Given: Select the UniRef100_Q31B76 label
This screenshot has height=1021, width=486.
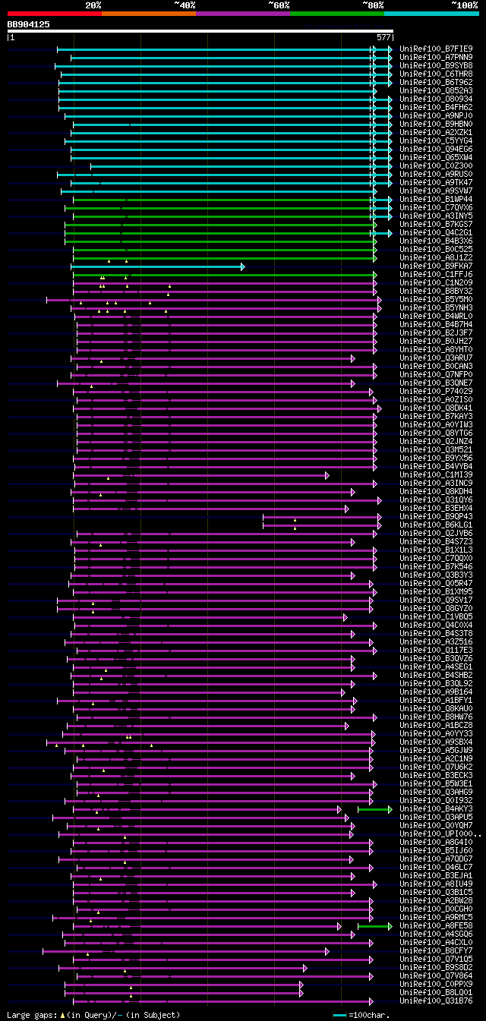Looking at the screenshot, I should (x=436, y=1001).
